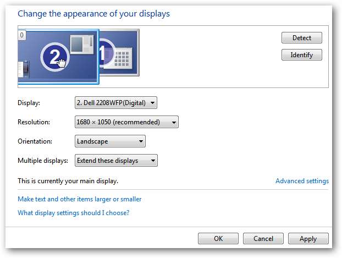Open the Advanced settings link

[302, 181]
